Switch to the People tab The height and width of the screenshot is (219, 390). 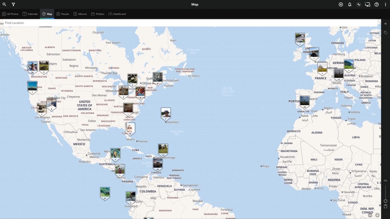coord(62,14)
